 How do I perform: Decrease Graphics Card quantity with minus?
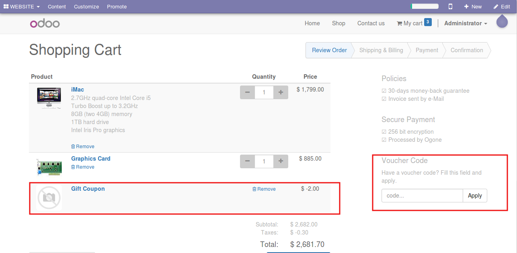(247, 161)
